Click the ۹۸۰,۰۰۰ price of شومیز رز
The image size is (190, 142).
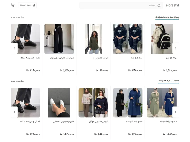[104, 70]
